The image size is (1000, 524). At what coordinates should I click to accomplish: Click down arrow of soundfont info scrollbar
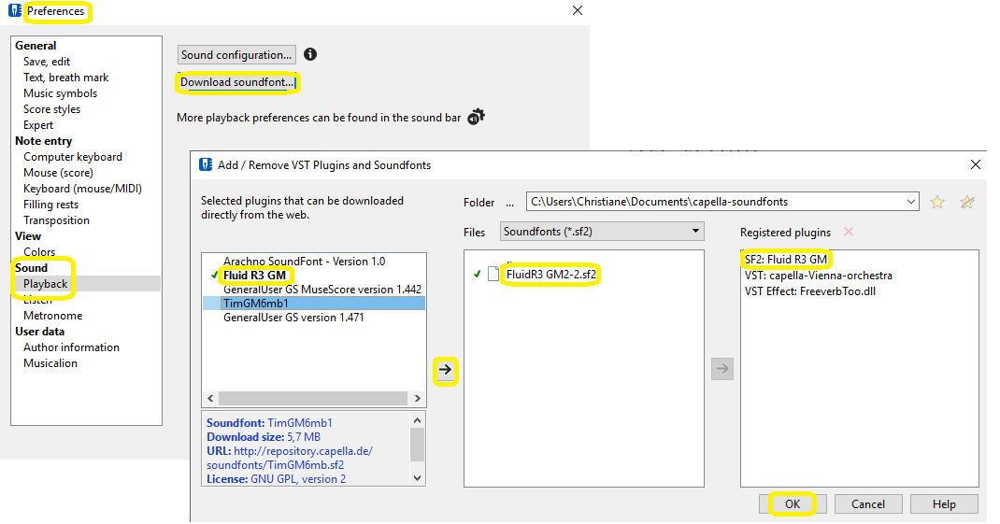(x=417, y=478)
